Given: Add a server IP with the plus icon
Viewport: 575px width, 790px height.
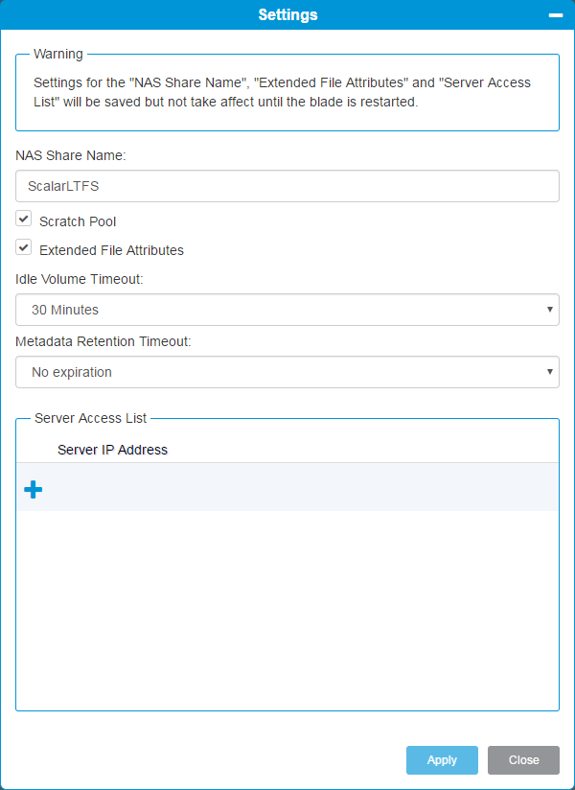Looking at the screenshot, I should (x=33, y=490).
